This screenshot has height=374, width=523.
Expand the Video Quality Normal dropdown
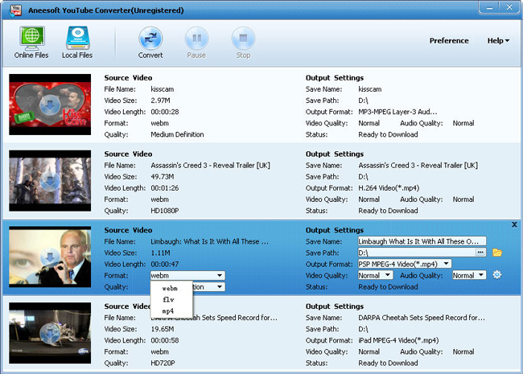[x=388, y=275]
